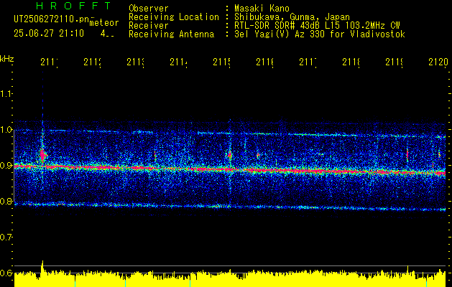Select the RTL-SDR SDR# 43dB receiver details

(x=317, y=26)
